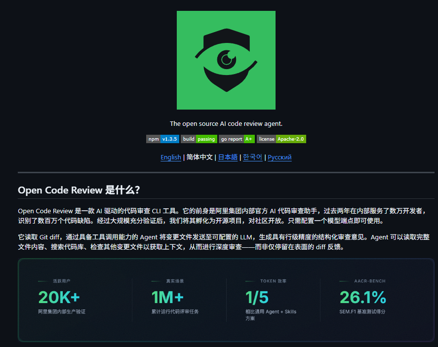Viewport: 438px width, 347px height.
Task: Click the green shield-eye logo image
Action: click(226, 60)
